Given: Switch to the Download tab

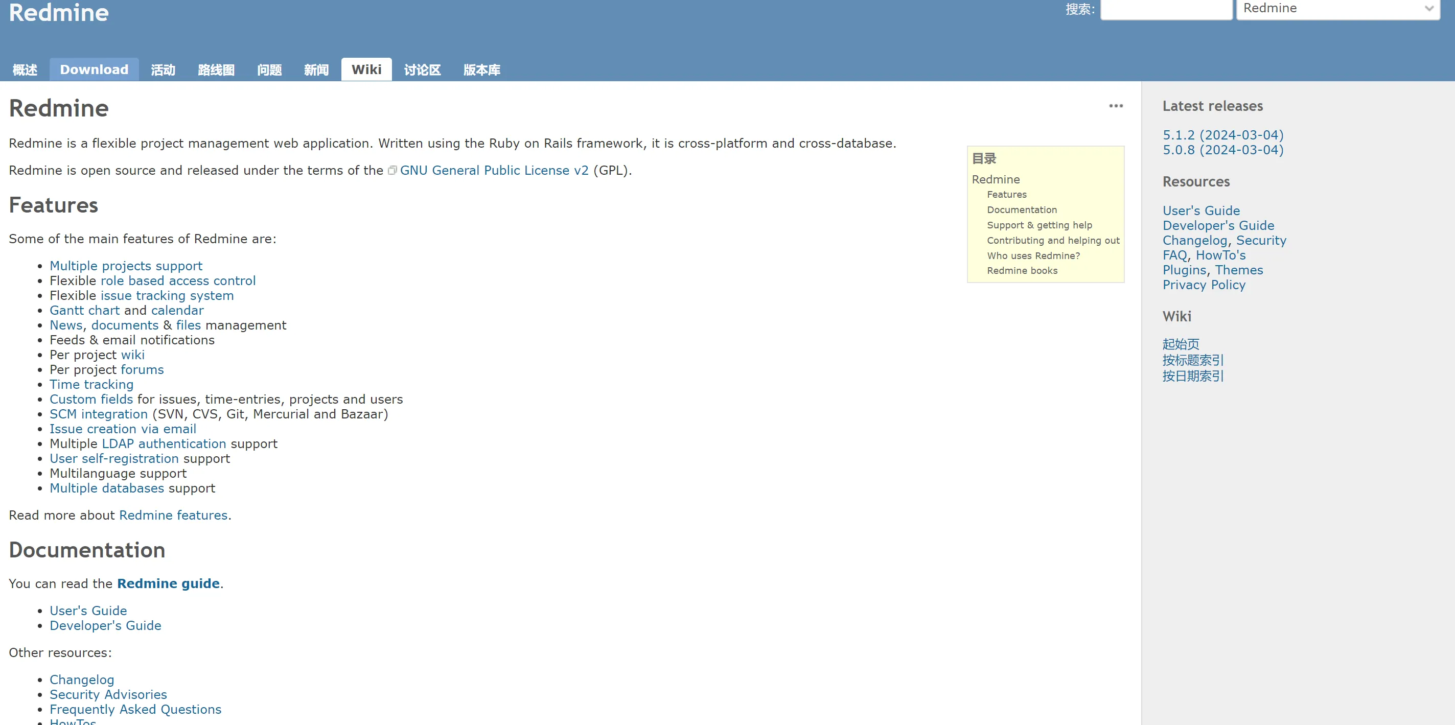Looking at the screenshot, I should (x=94, y=69).
